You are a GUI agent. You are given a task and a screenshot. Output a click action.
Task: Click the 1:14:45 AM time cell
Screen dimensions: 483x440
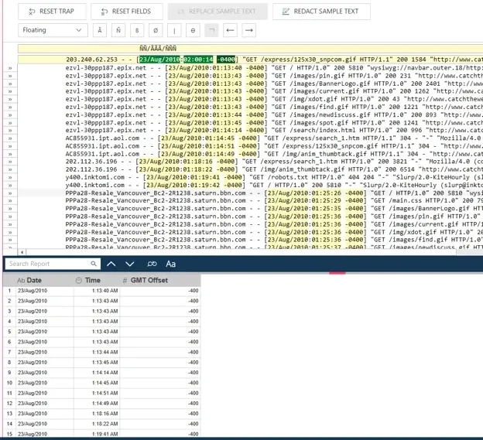[97, 383]
